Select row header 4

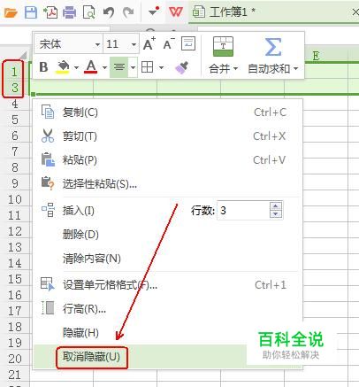(14, 104)
